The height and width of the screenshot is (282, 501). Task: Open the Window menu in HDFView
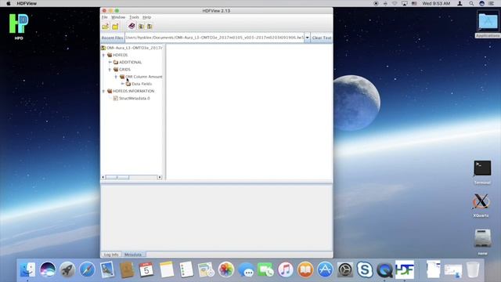[x=118, y=17]
